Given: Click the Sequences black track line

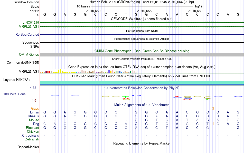Looking at the screenshot, I should point(142,42).
